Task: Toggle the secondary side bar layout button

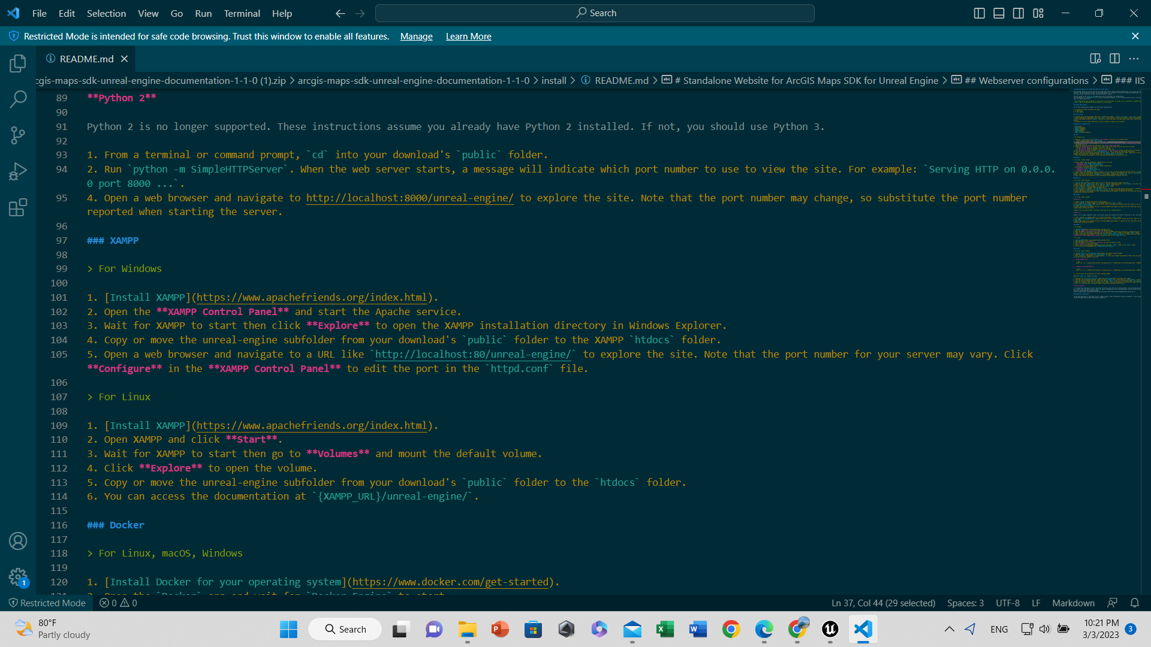Action: [1019, 13]
